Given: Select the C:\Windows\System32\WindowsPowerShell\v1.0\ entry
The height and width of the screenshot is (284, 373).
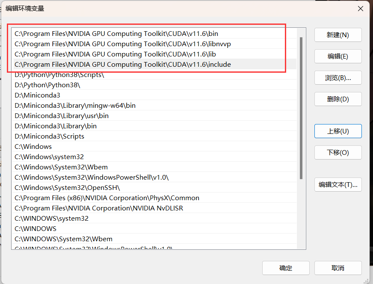Looking at the screenshot, I should 155,177.
